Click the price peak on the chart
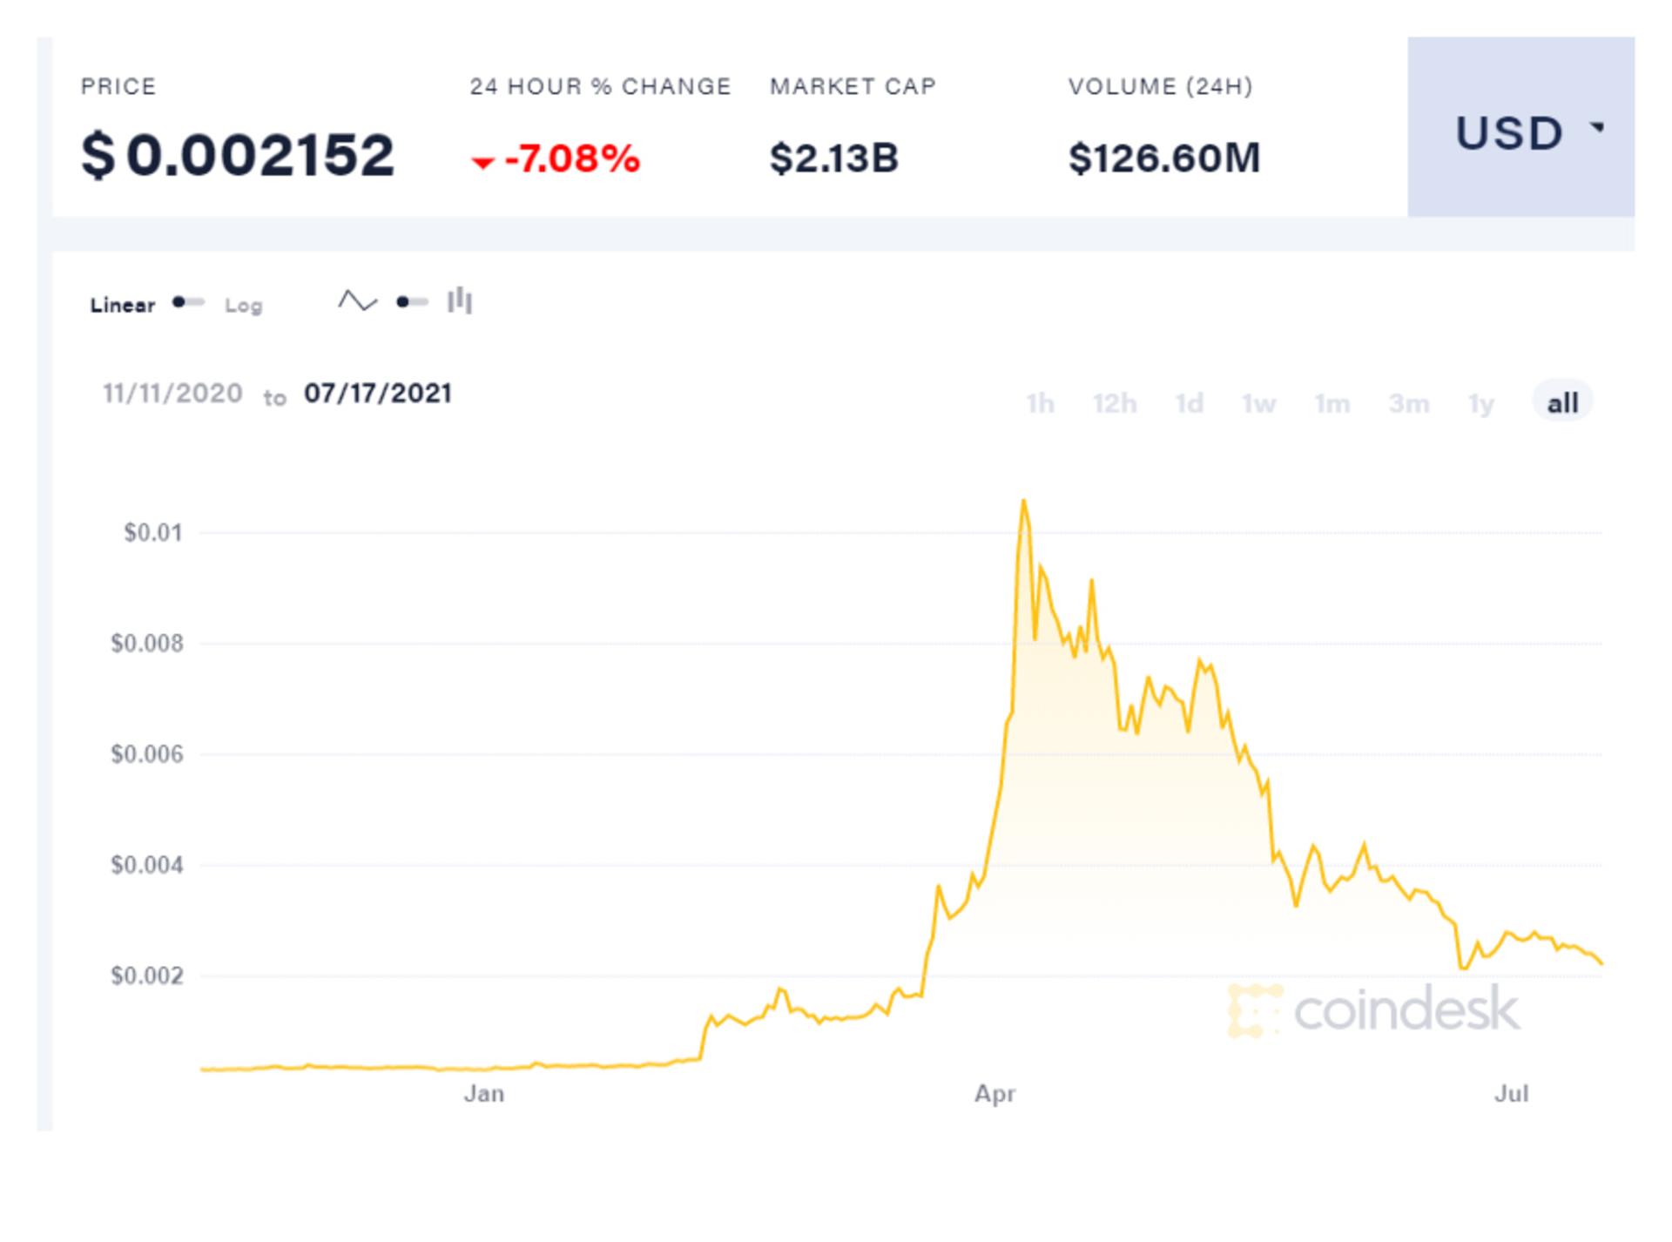This screenshot has width=1672, height=1242. (x=1023, y=501)
